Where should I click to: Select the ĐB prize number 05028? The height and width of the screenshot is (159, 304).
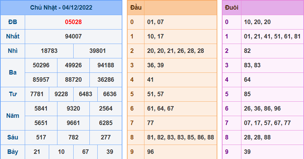coord(73,22)
